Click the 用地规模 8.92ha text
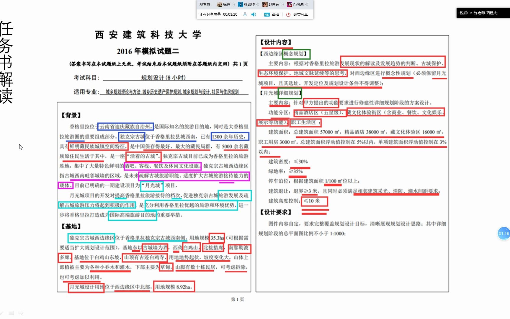This screenshot has width=510, height=319. tap(174, 287)
